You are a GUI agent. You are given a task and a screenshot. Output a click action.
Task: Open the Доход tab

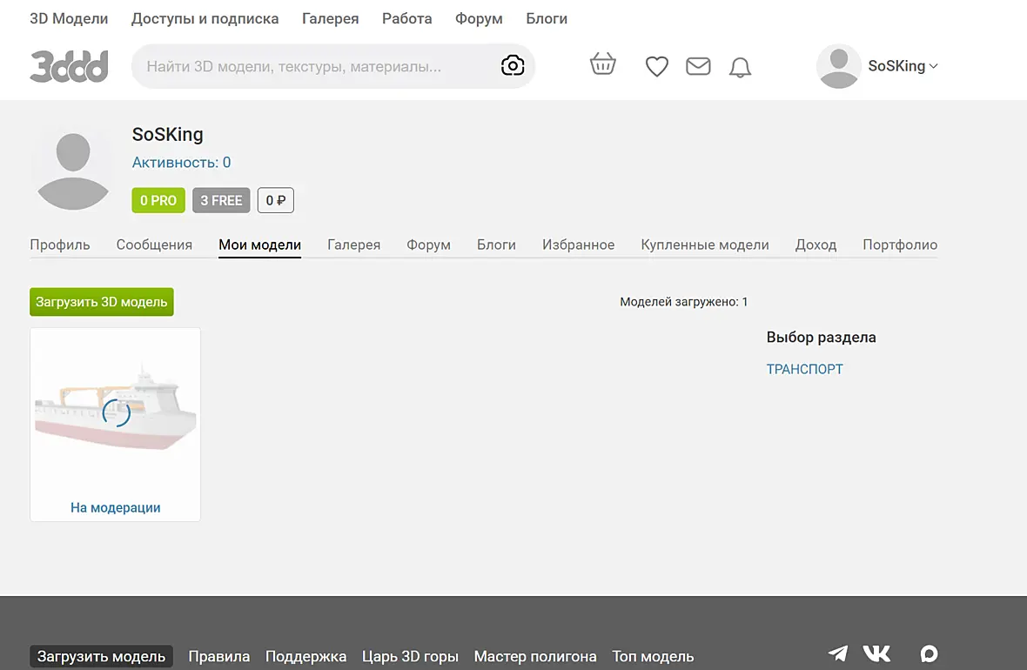tap(816, 245)
